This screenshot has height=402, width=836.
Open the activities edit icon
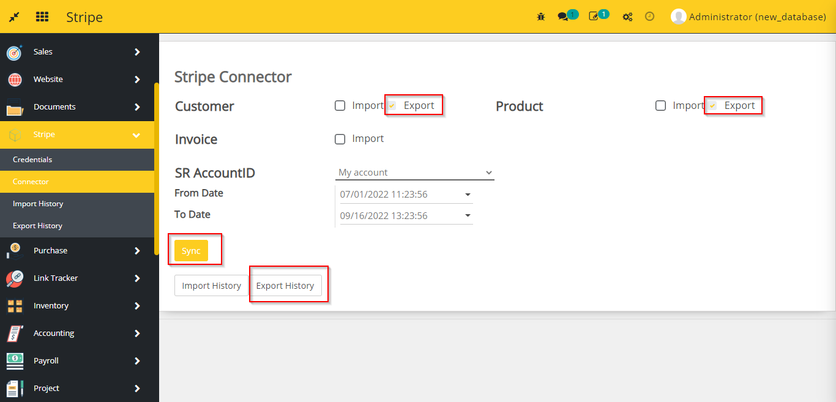click(x=594, y=17)
